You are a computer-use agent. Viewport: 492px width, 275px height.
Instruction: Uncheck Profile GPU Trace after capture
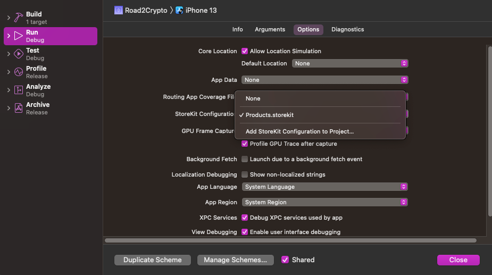[x=245, y=144]
